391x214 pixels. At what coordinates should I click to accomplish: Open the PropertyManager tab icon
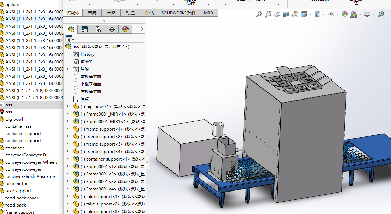tap(85, 29)
